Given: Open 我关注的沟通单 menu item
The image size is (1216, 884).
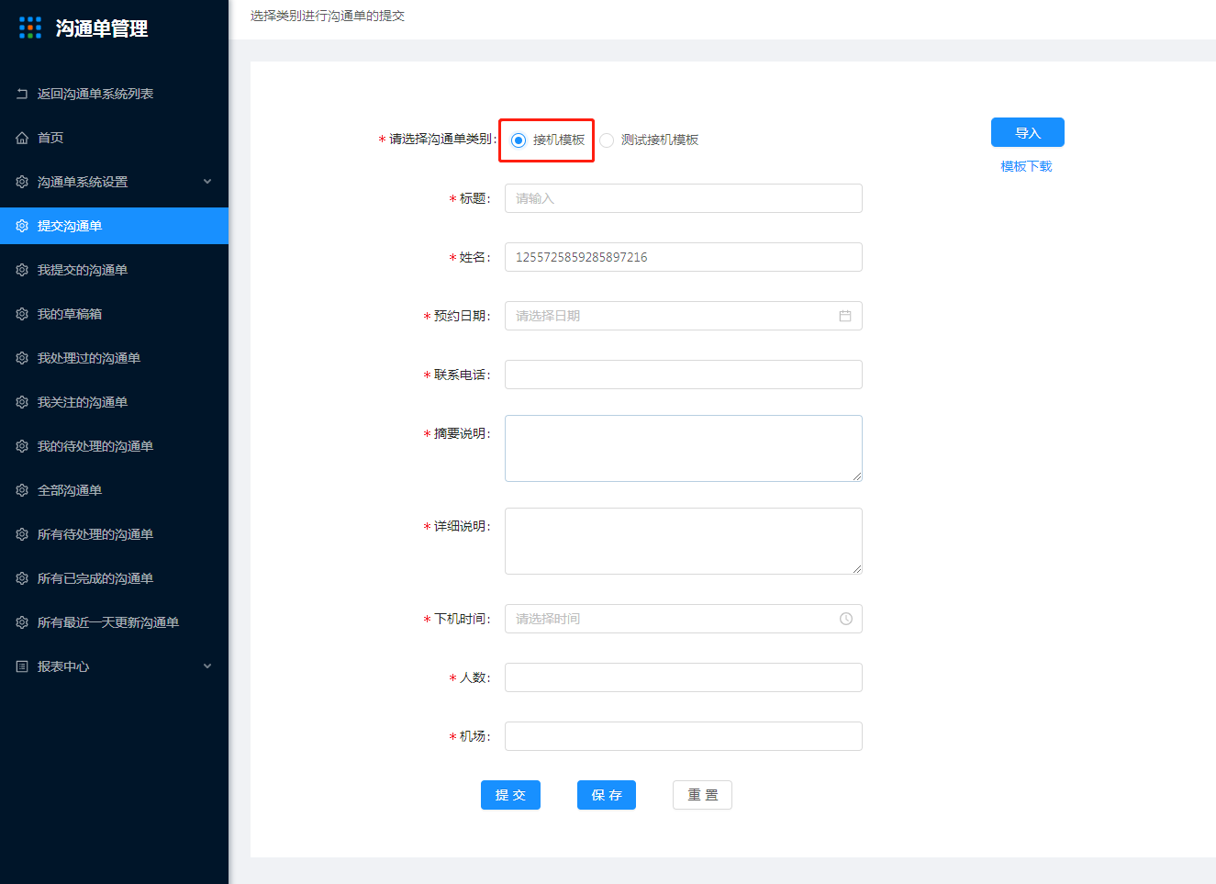Looking at the screenshot, I should [114, 402].
